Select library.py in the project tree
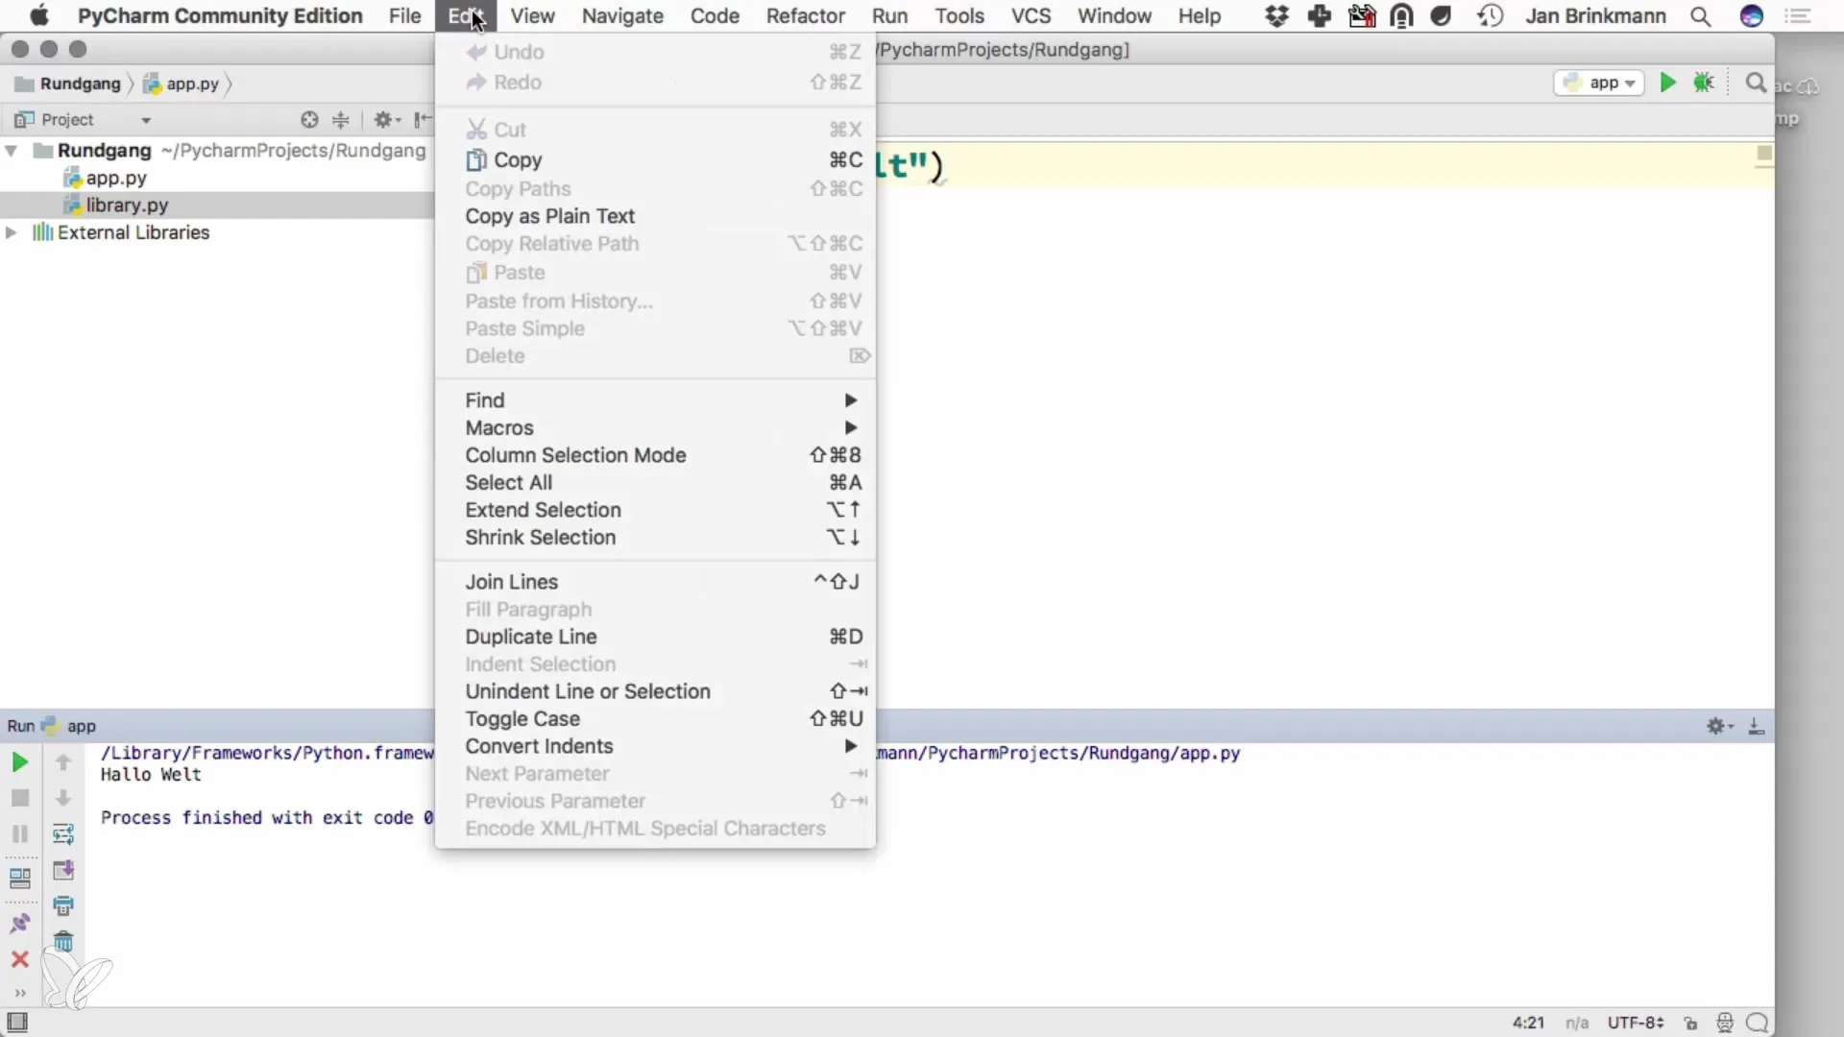 pyautogui.click(x=127, y=205)
